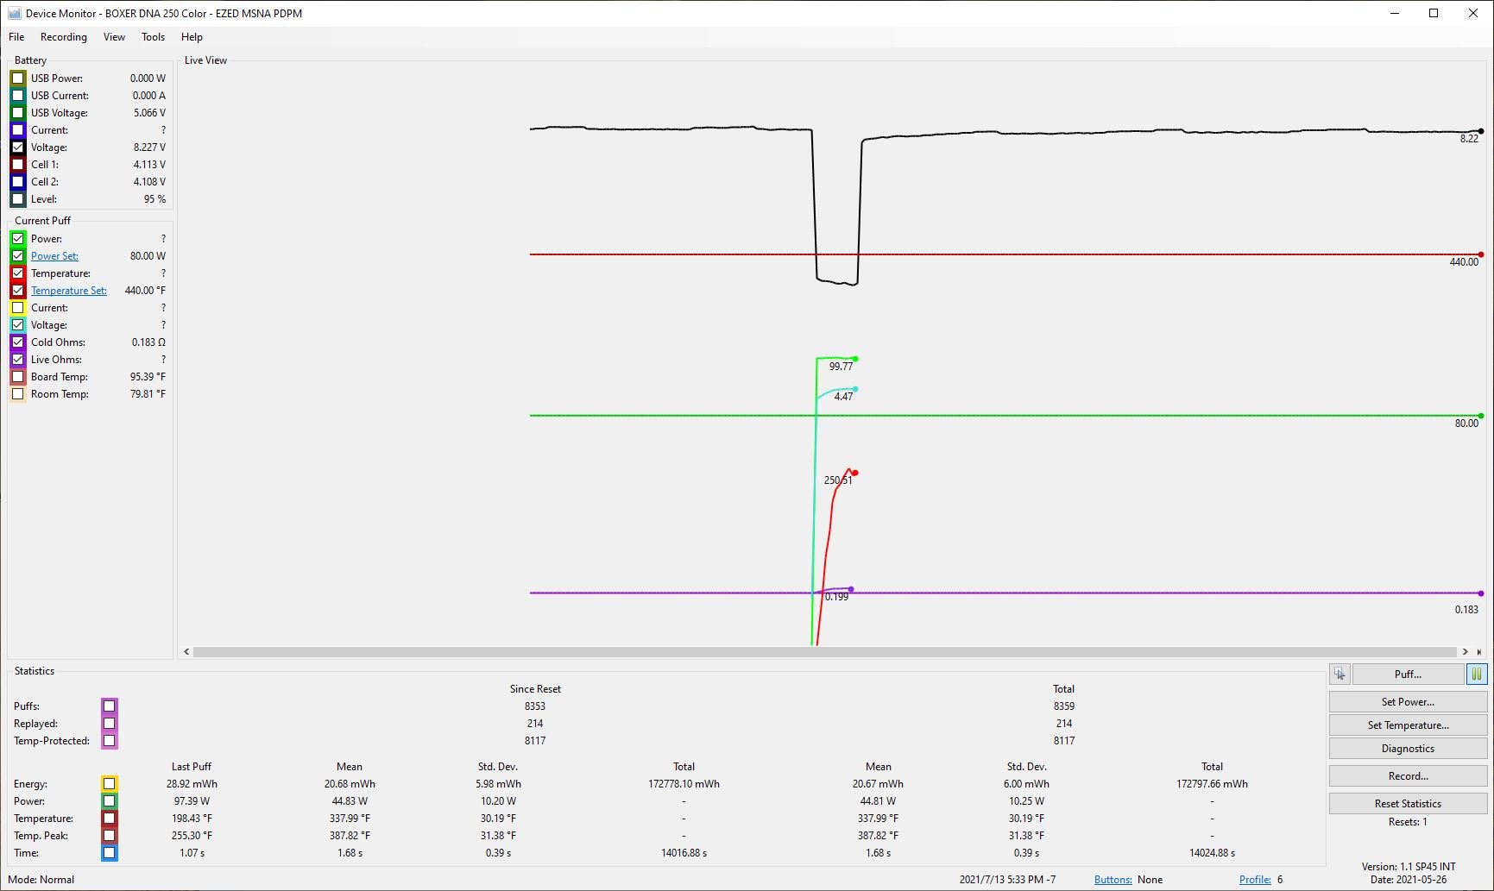The width and height of the screenshot is (1494, 891).
Task: Open the Tools menu
Action: pos(153,37)
